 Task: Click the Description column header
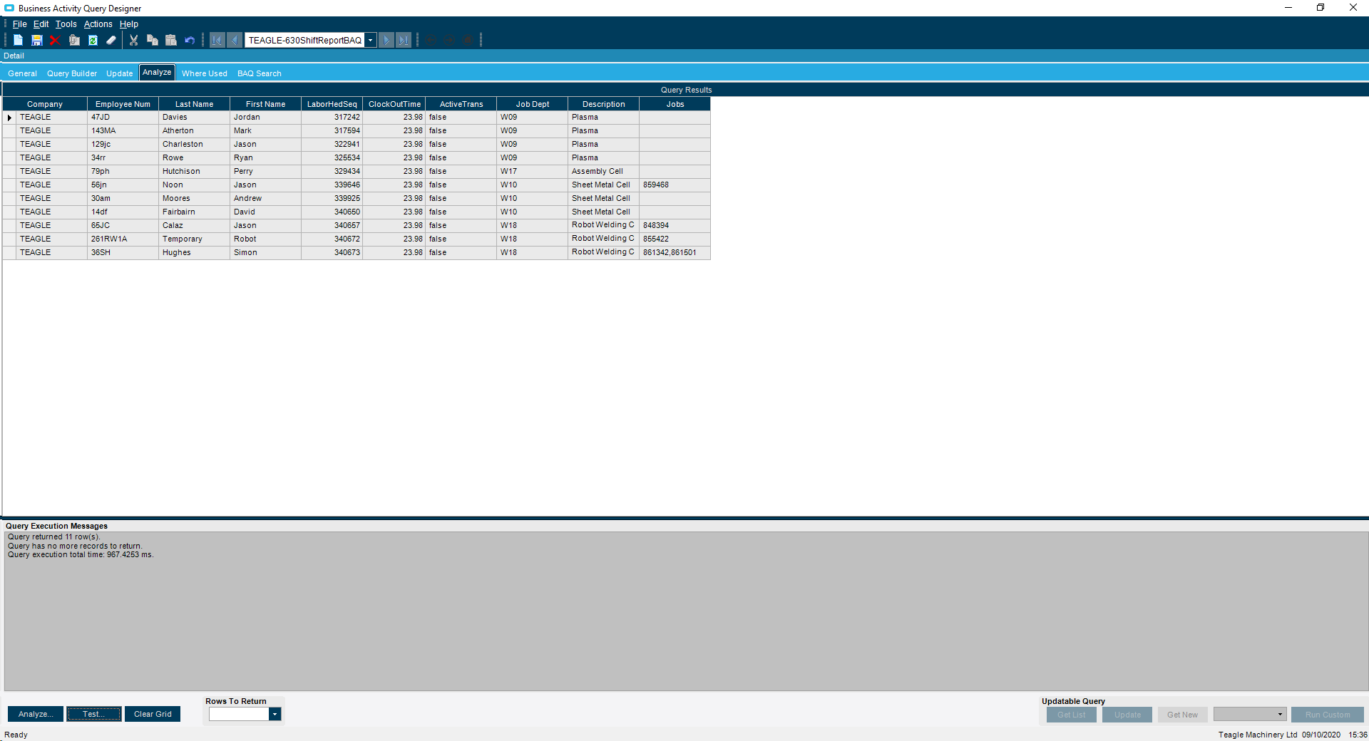click(x=604, y=104)
